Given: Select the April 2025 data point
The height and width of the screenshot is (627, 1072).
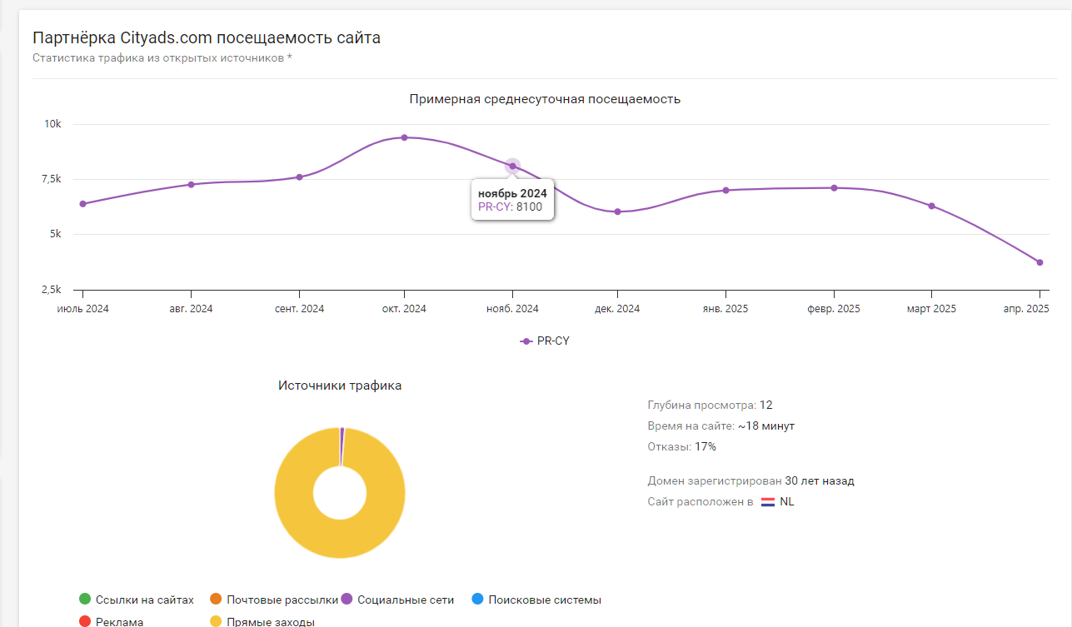Looking at the screenshot, I should tap(1040, 262).
